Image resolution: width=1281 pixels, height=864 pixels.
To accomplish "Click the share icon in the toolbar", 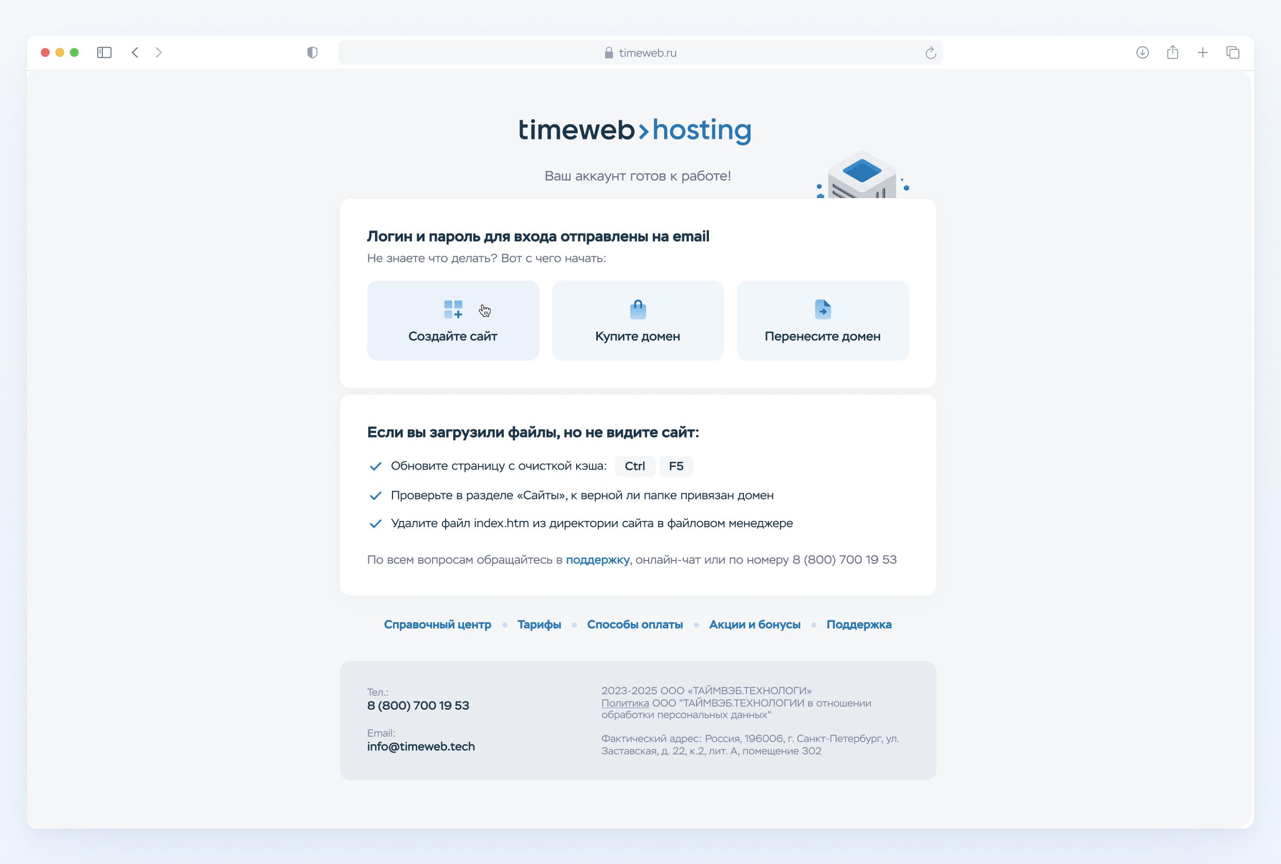I will pos(1172,52).
